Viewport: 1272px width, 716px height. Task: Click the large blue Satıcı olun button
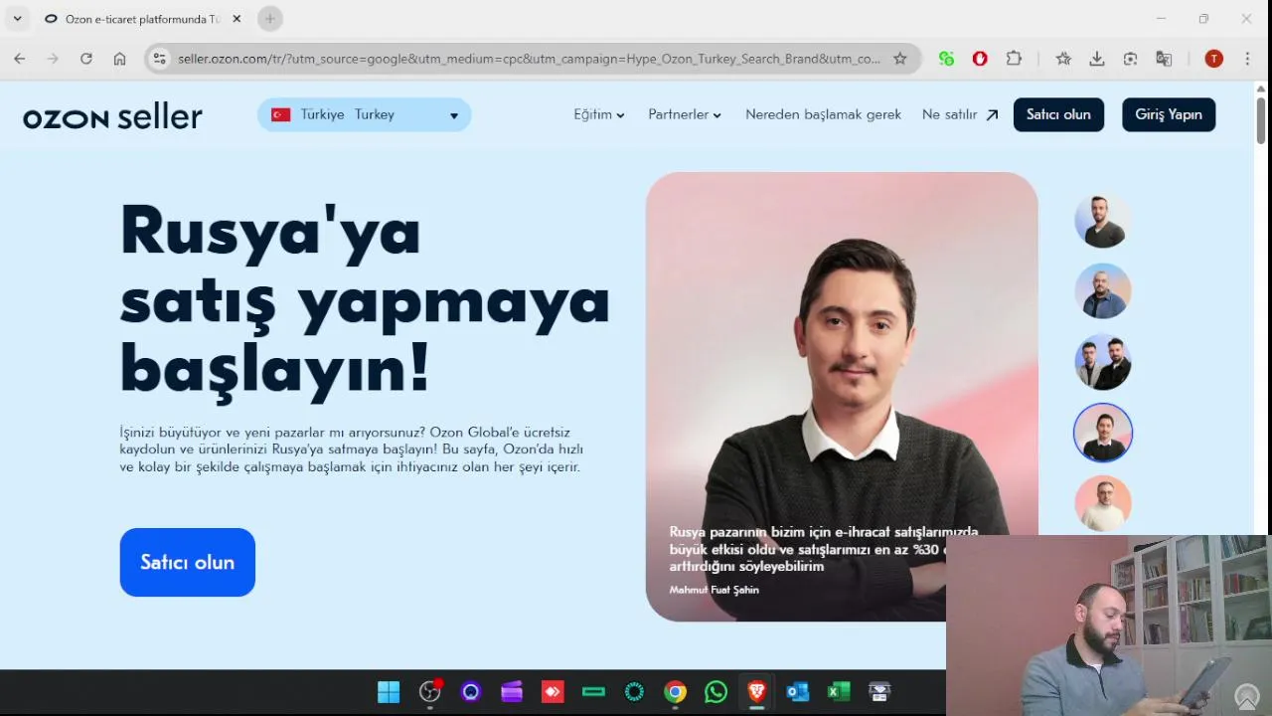pyautogui.click(x=188, y=562)
